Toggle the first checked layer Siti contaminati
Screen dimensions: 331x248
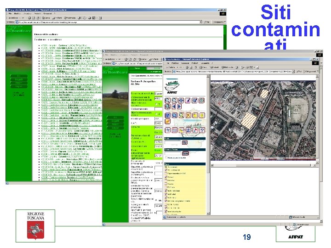point(166,170)
